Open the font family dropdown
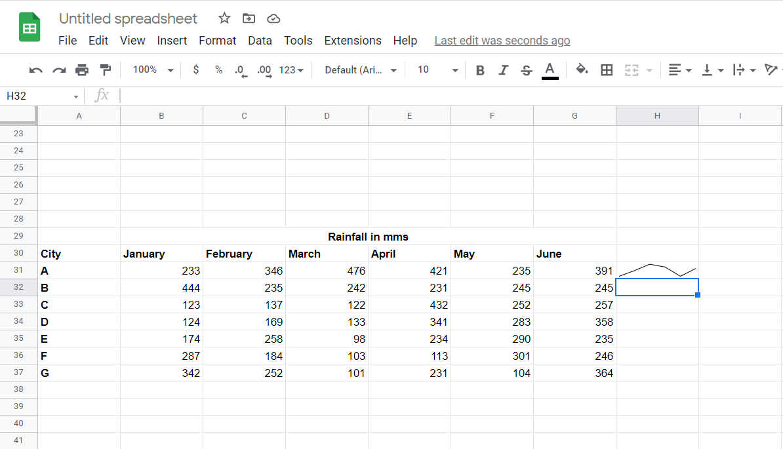Image resolution: width=783 pixels, height=449 pixels. pos(361,70)
